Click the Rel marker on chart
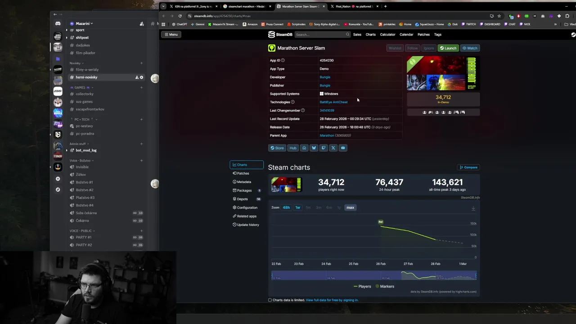Screen dimensions: 576x324 pos(381,222)
